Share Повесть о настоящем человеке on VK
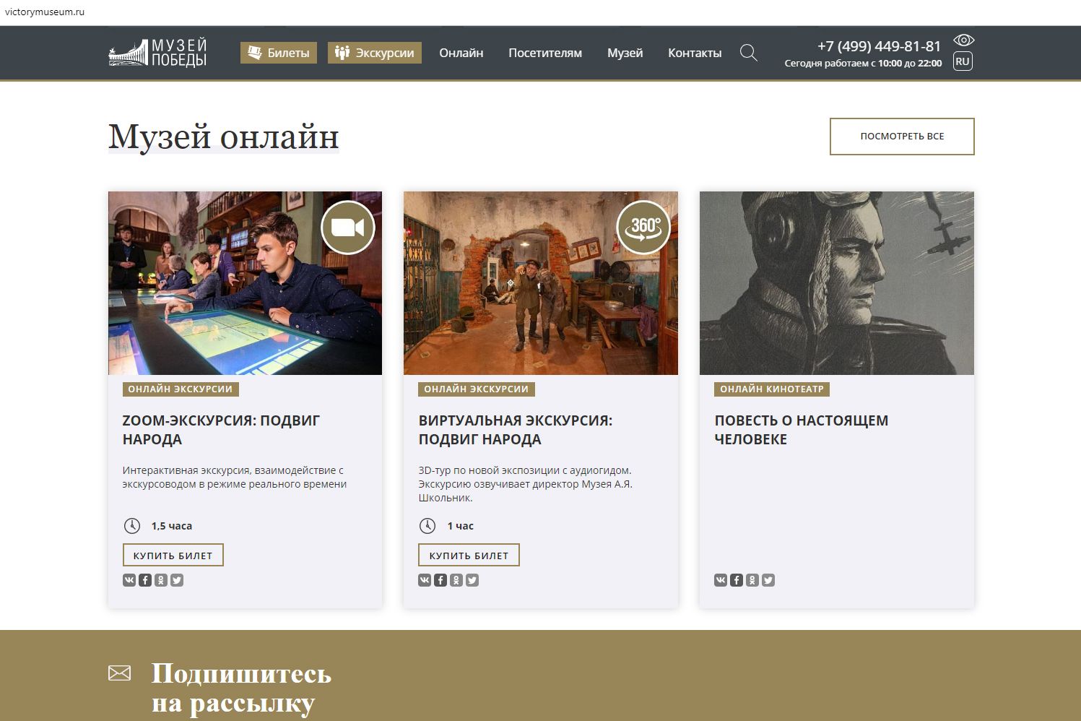Viewport: 1081px width, 721px height. pos(721,580)
